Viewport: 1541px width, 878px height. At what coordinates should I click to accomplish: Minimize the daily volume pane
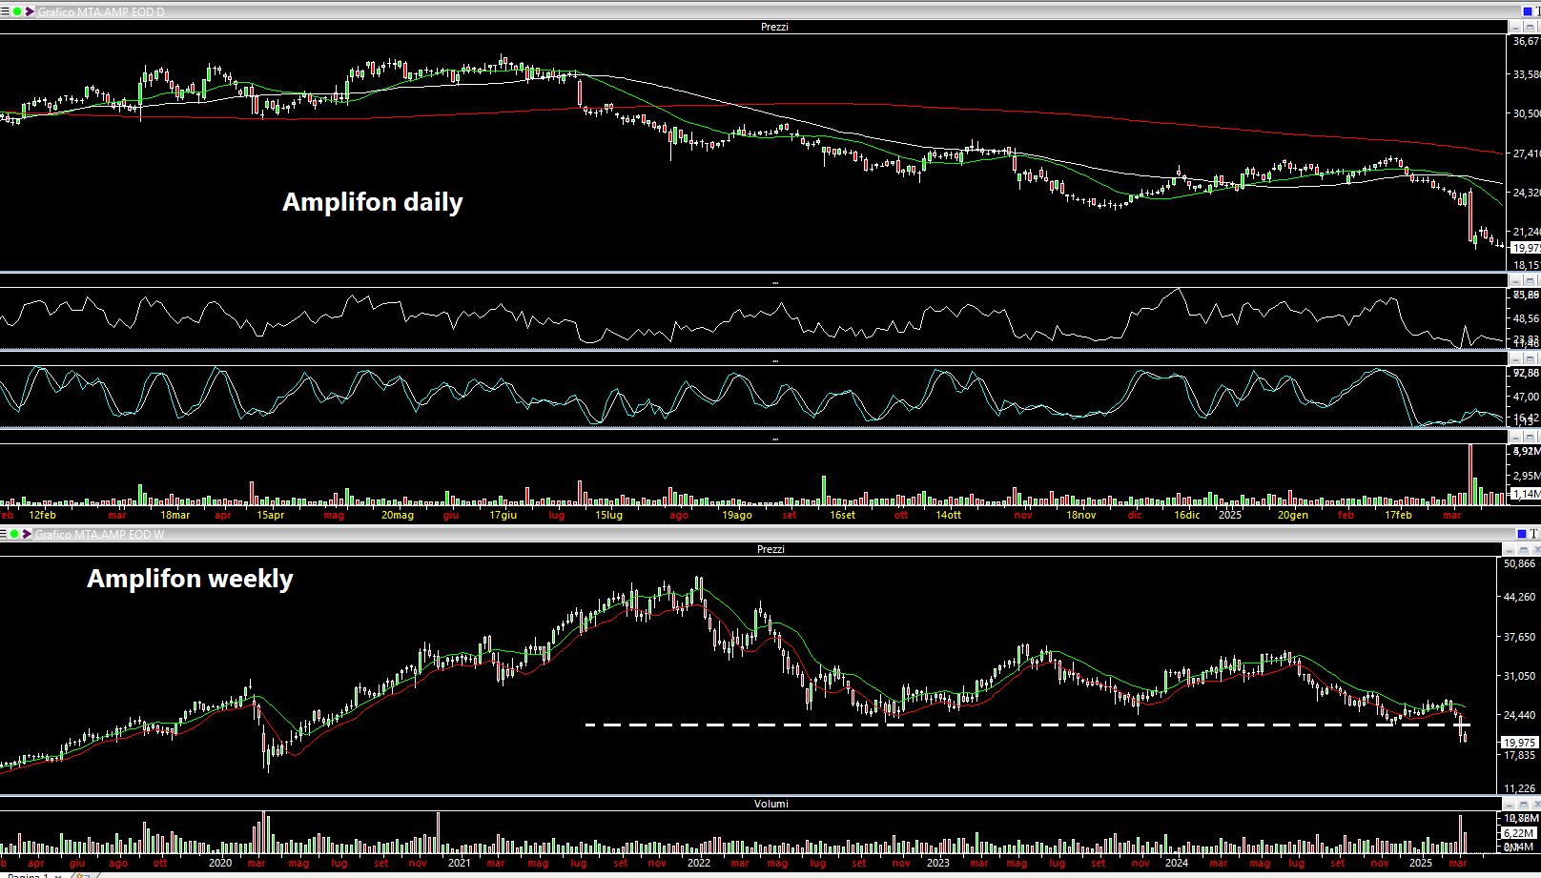(1516, 438)
